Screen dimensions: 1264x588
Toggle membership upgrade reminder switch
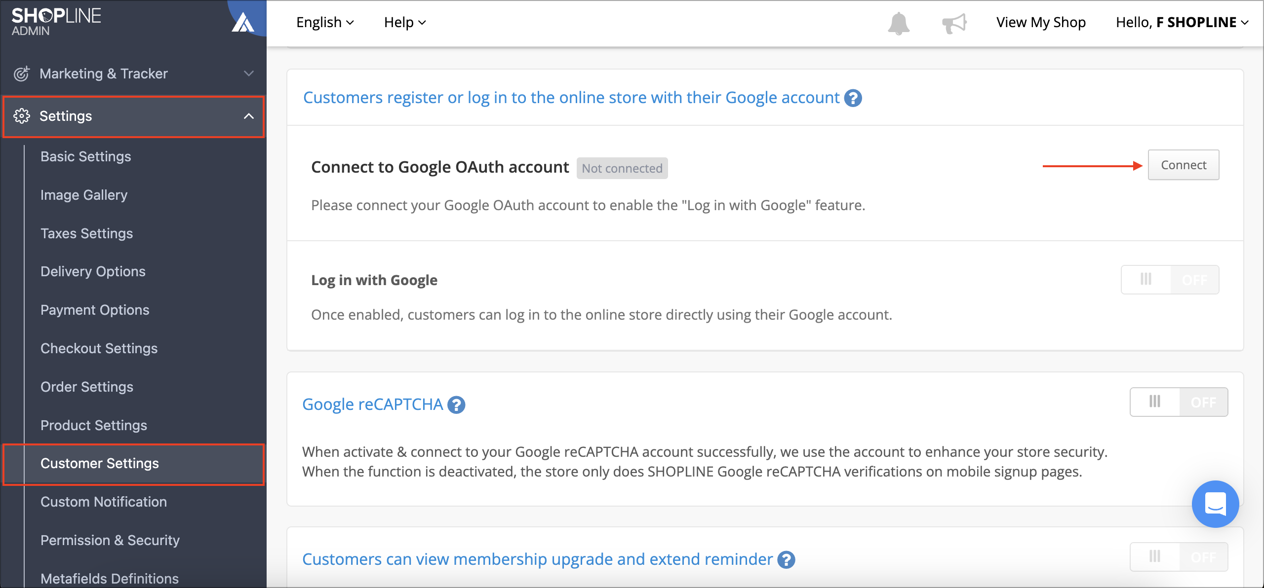coord(1179,557)
